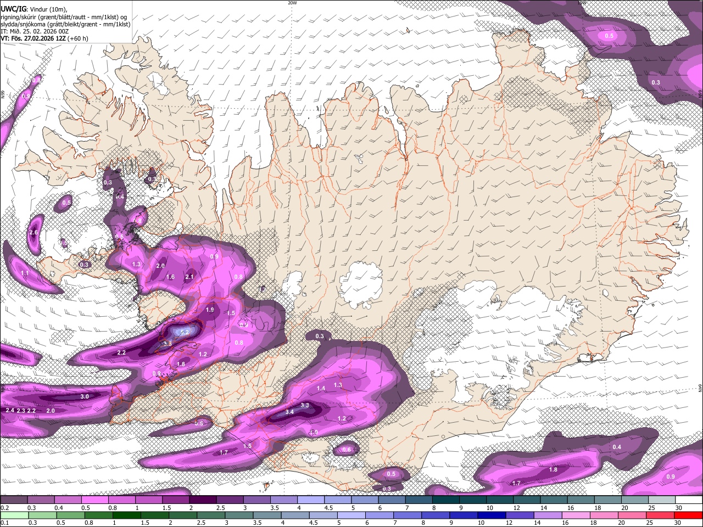Pick the upper scale swatch labeled 3
Screen dimensions: 703x527
click(x=256, y=500)
